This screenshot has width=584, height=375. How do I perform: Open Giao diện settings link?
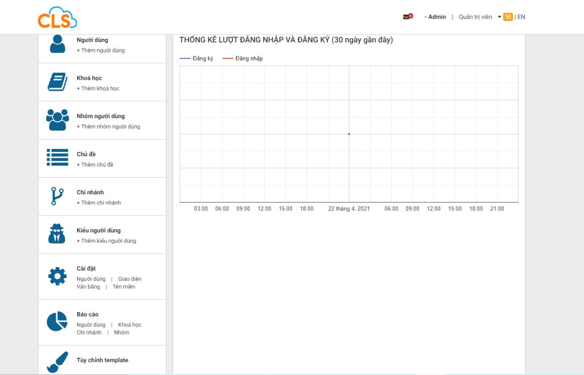coord(129,279)
